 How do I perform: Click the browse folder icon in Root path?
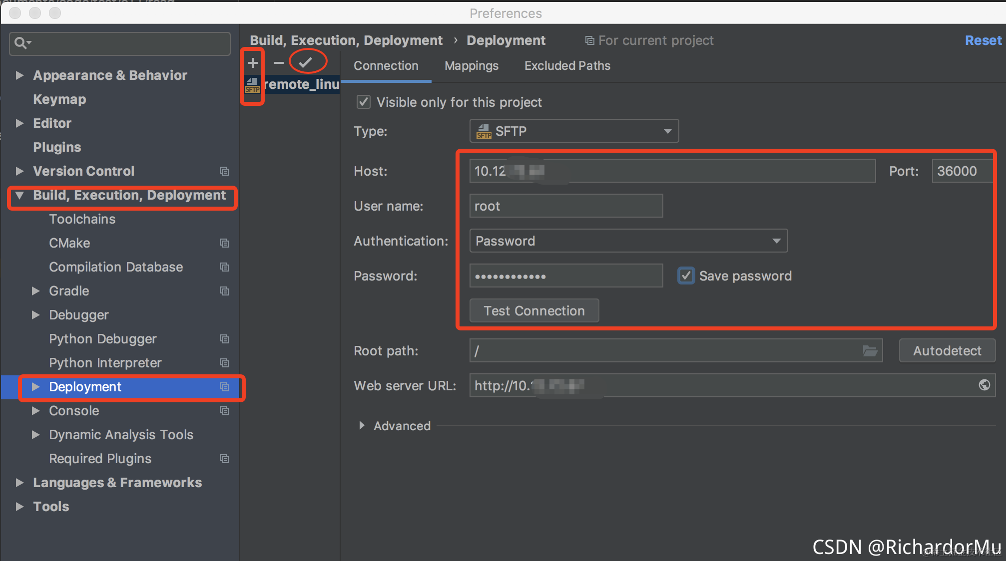point(870,351)
